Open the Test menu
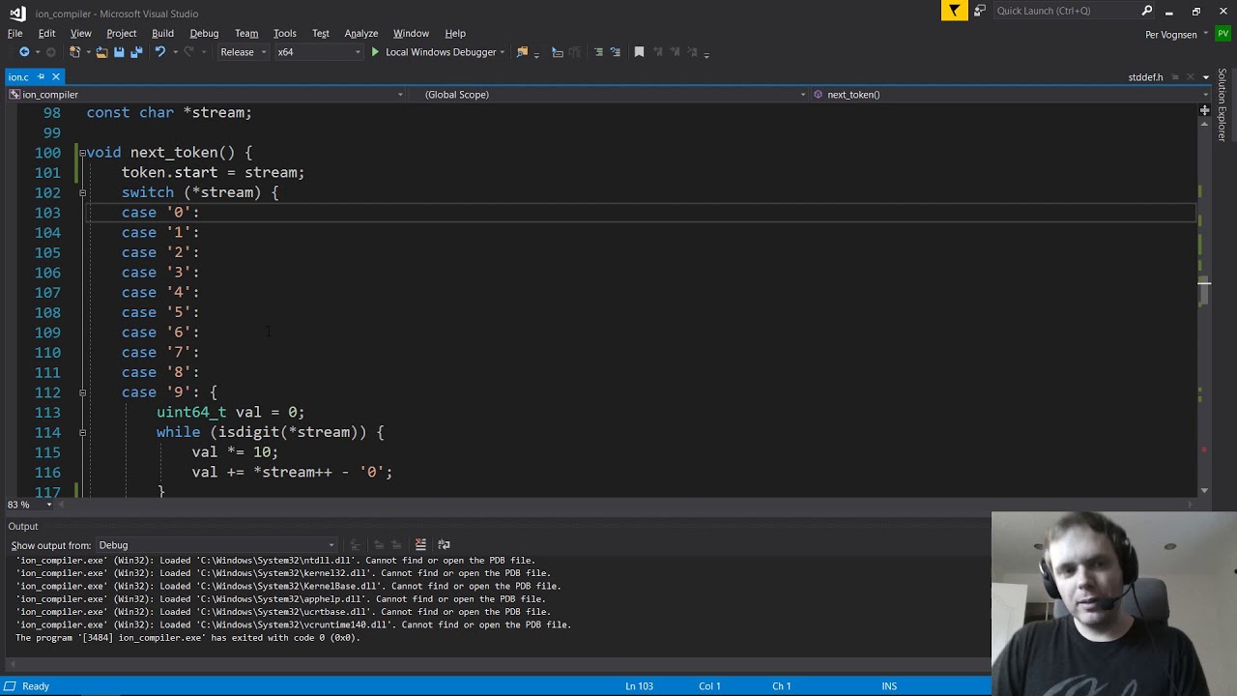This screenshot has height=696, width=1237. tap(321, 33)
